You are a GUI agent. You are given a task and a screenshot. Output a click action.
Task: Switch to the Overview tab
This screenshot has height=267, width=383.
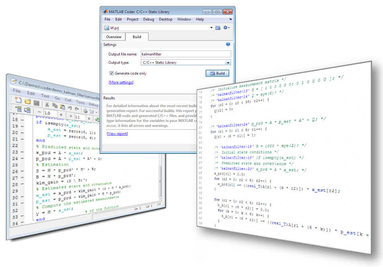coord(113,37)
